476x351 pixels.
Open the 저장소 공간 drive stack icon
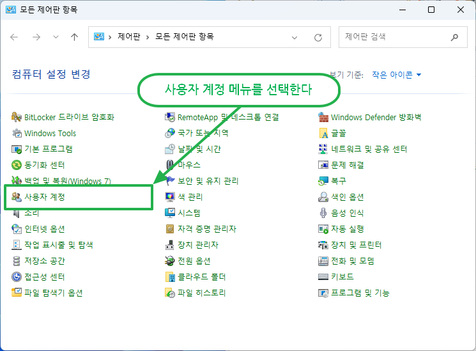pyautogui.click(x=17, y=261)
